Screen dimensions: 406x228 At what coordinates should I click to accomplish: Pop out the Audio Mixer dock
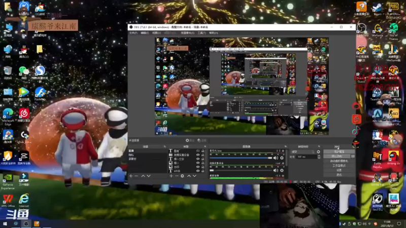click(286, 146)
